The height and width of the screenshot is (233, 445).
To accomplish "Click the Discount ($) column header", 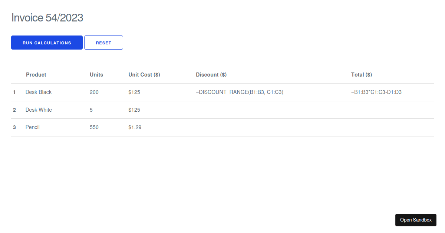I will (211, 75).
